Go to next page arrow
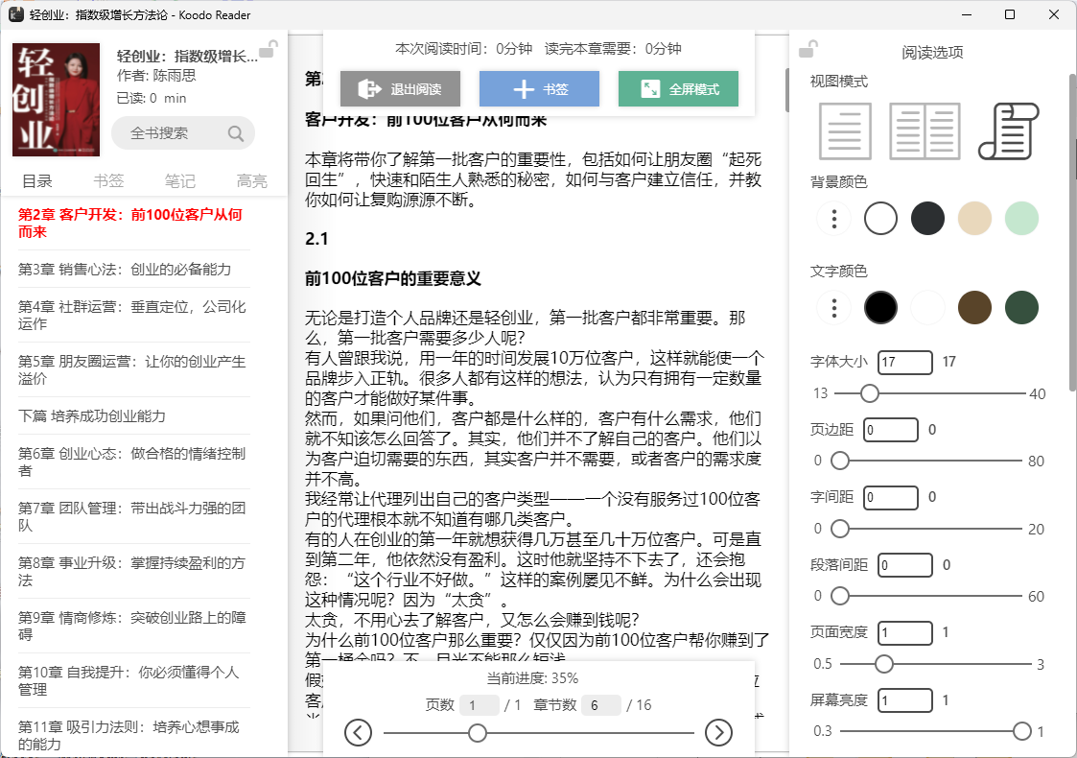Screen dimensions: 1077x758 pyautogui.click(x=718, y=732)
